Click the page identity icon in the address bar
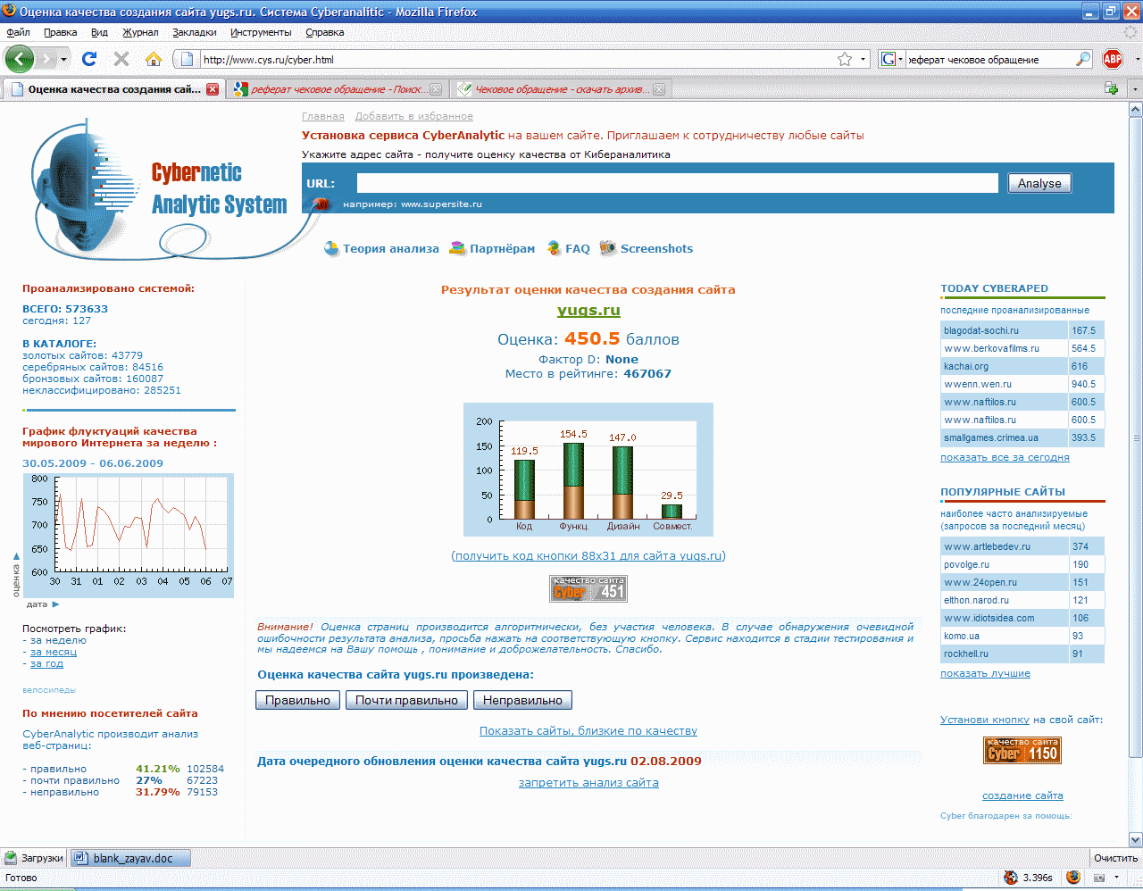Screen dimensions: 1143x891 (187, 60)
